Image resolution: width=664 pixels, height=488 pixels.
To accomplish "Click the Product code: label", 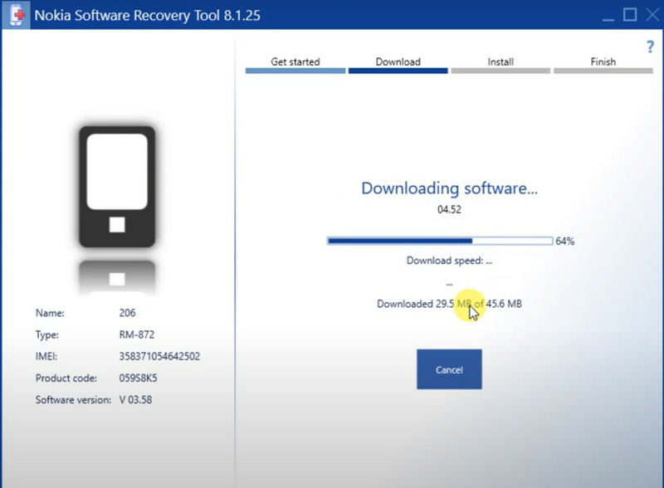I will coord(66,378).
